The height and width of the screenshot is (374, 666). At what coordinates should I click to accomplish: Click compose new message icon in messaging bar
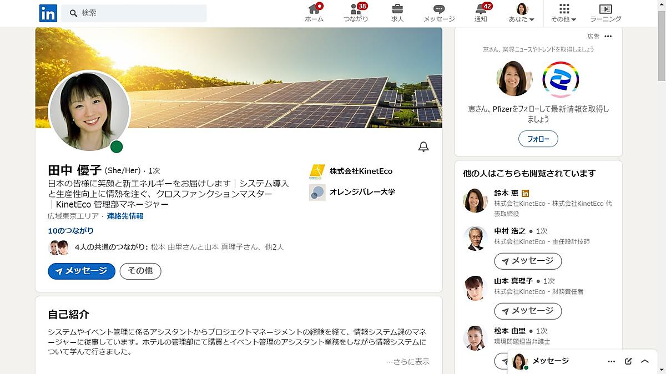click(x=628, y=361)
